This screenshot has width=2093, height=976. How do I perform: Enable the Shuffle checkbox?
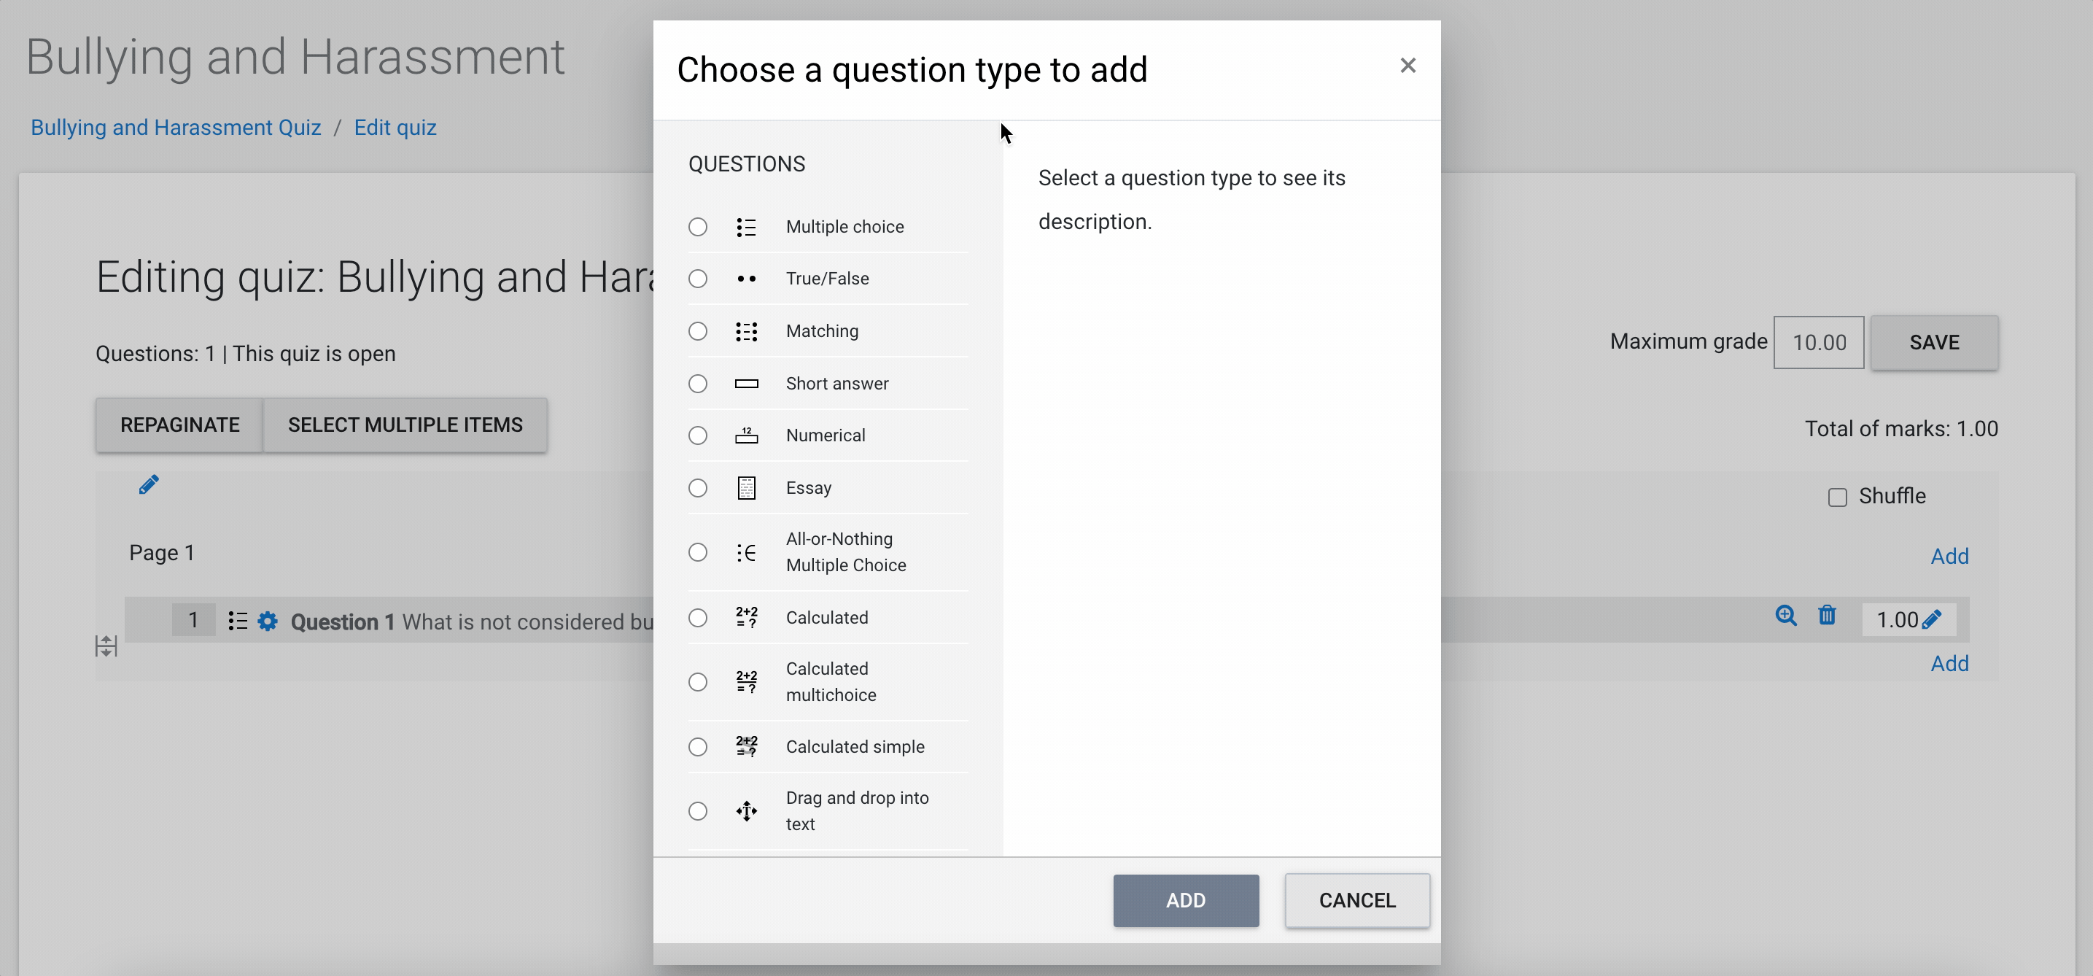[1837, 497]
